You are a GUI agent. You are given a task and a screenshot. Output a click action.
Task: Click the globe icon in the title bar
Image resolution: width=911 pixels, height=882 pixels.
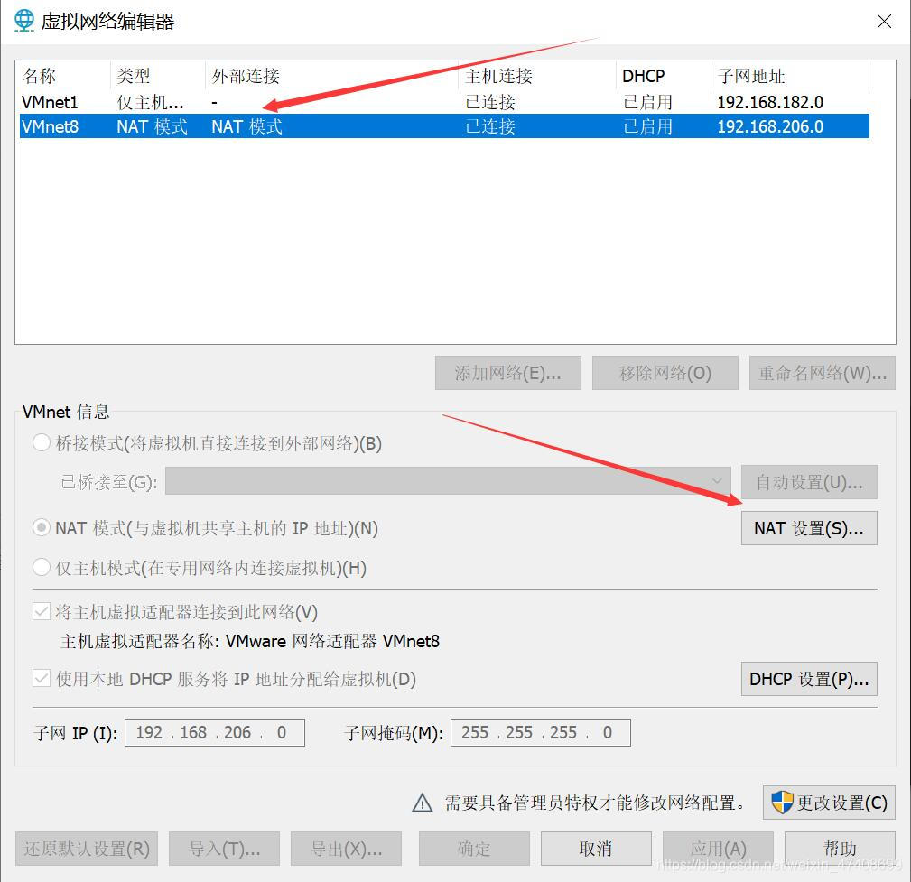(23, 21)
